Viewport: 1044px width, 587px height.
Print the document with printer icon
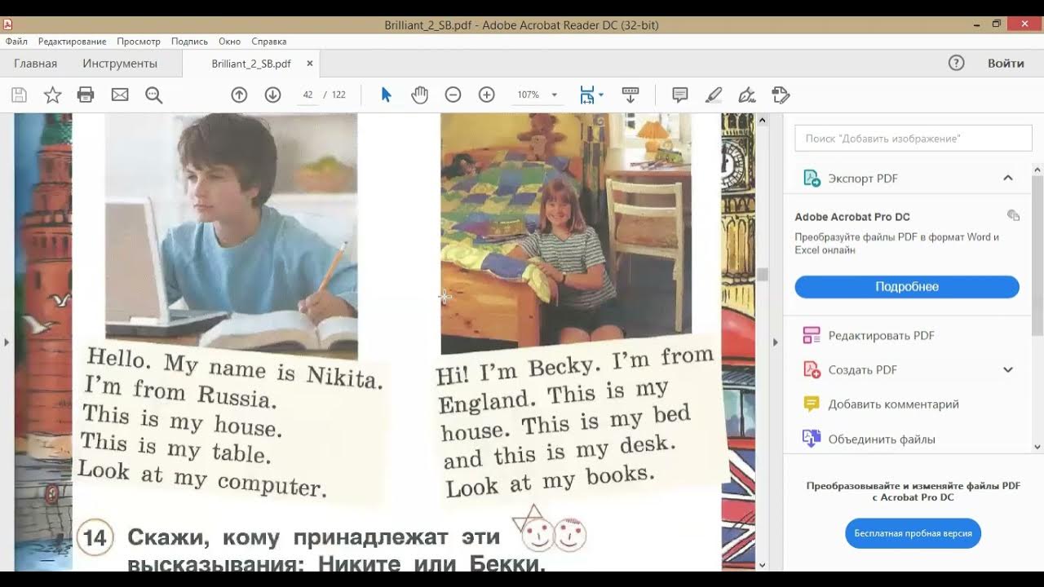click(x=86, y=95)
